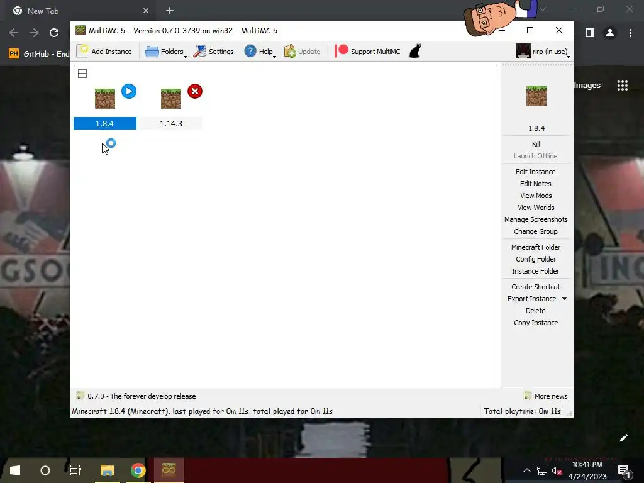This screenshot has width=644, height=483.
Task: Collapse the instance group toggle
Action: coord(82,74)
